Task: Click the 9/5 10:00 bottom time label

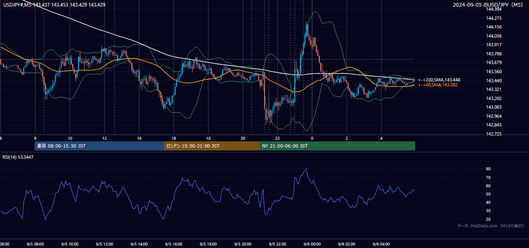Action: (x=70, y=244)
